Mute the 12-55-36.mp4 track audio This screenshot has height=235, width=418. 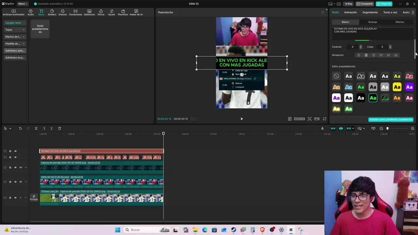(21, 182)
